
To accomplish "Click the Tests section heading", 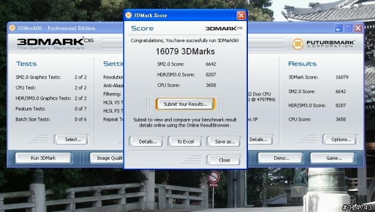I will coord(26,64).
